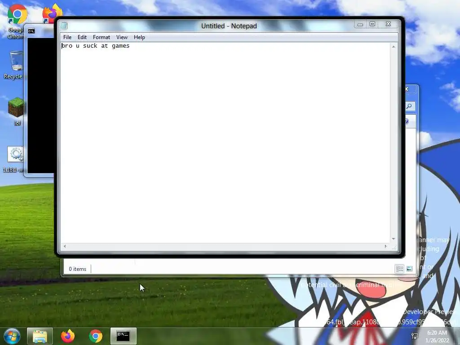This screenshot has height=345, width=460.
Task: Click the black command prompt window area
Action: [41, 106]
